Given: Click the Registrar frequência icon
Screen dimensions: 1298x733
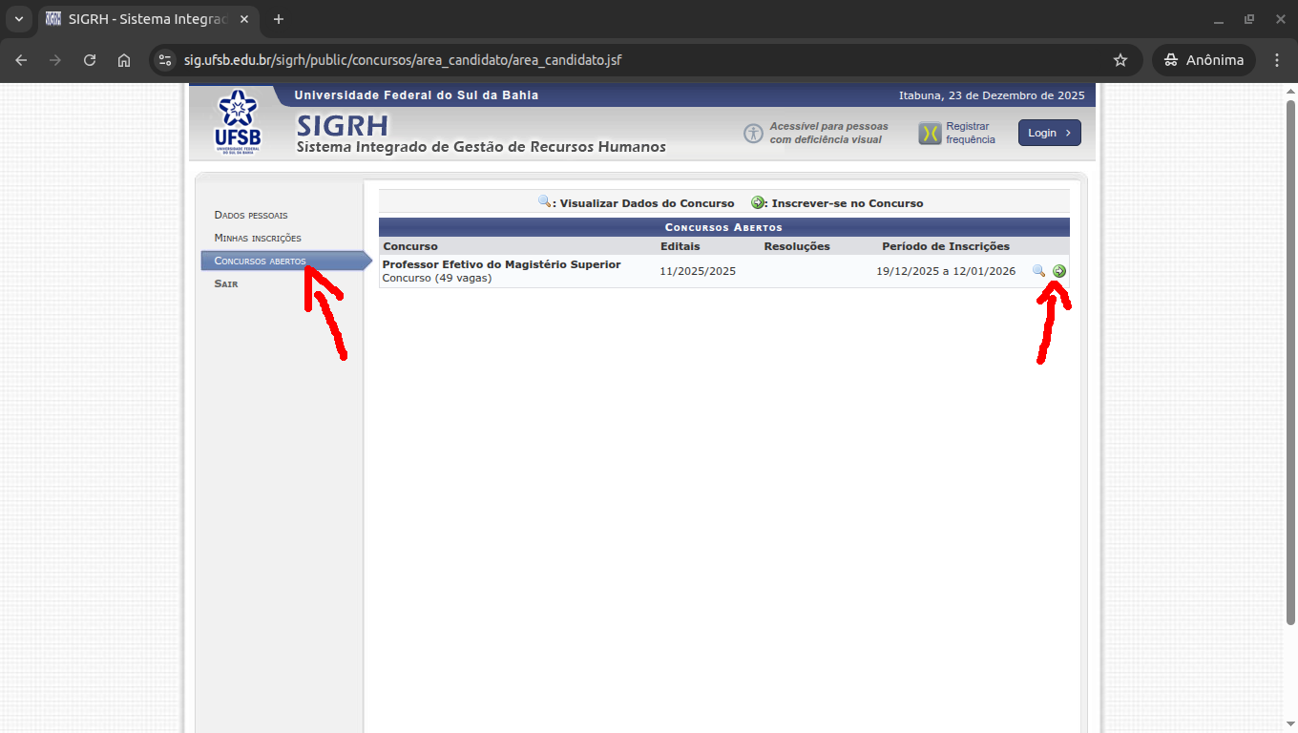Looking at the screenshot, I should point(930,134).
